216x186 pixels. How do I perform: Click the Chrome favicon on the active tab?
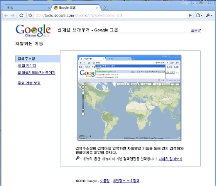click(x=56, y=7)
